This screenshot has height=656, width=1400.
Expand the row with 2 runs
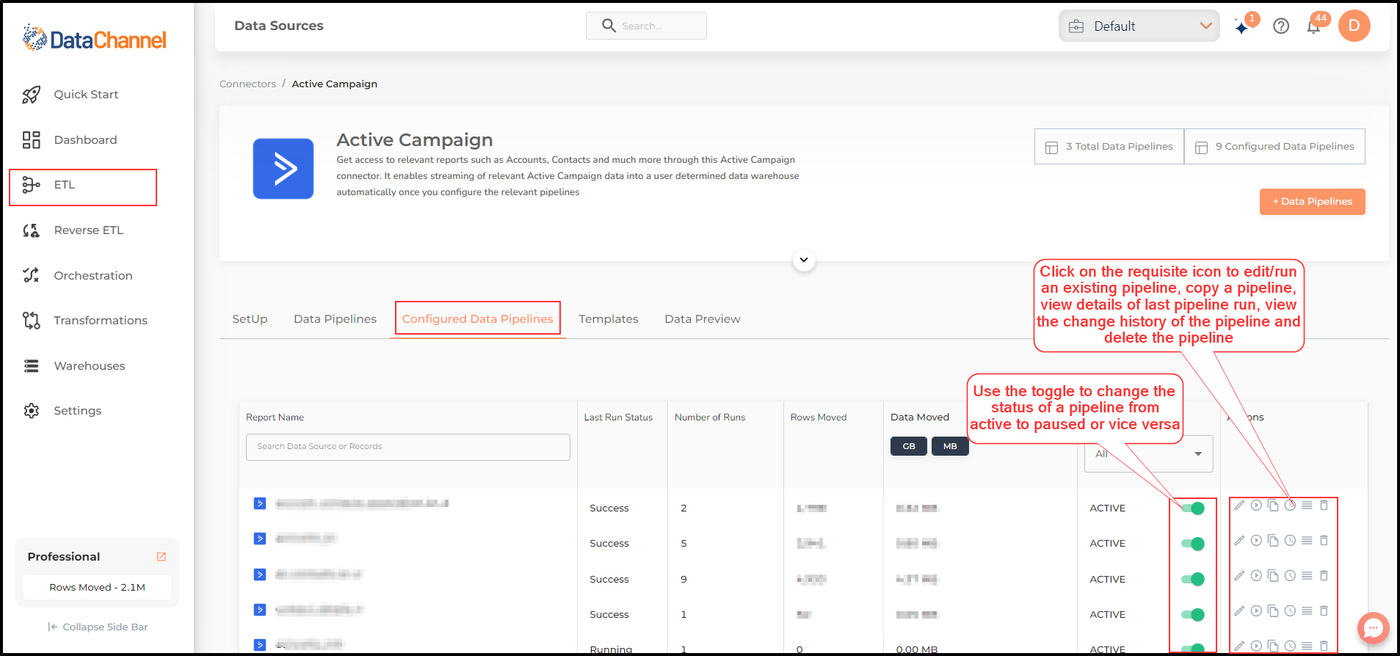point(260,503)
